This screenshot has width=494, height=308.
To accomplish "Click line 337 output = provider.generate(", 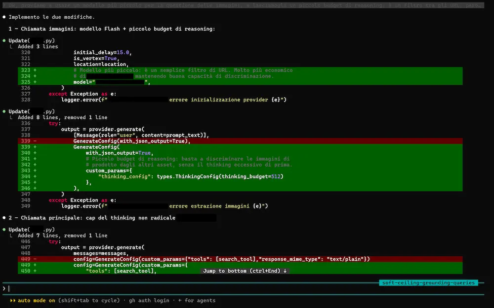I will (x=103, y=129).
